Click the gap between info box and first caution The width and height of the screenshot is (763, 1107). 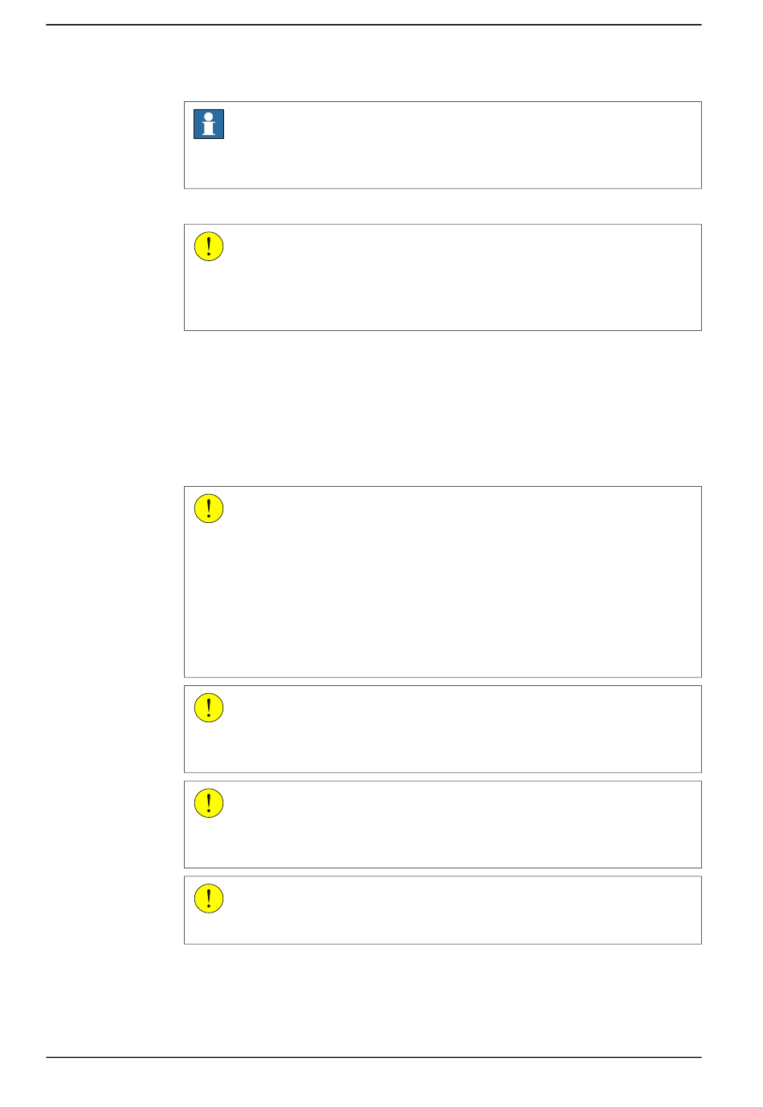tap(443, 206)
